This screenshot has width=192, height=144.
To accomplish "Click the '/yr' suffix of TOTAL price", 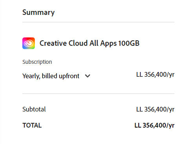I will point(170,126).
